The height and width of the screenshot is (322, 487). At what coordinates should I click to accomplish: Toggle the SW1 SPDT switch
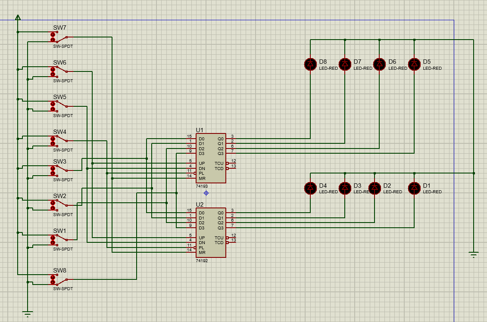(x=59, y=240)
